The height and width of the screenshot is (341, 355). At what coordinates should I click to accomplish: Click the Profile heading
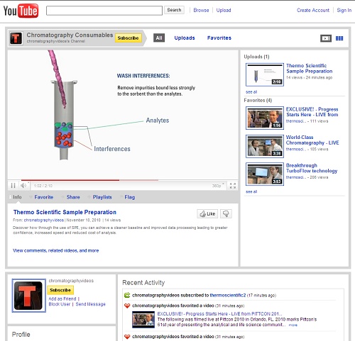pos(21,335)
